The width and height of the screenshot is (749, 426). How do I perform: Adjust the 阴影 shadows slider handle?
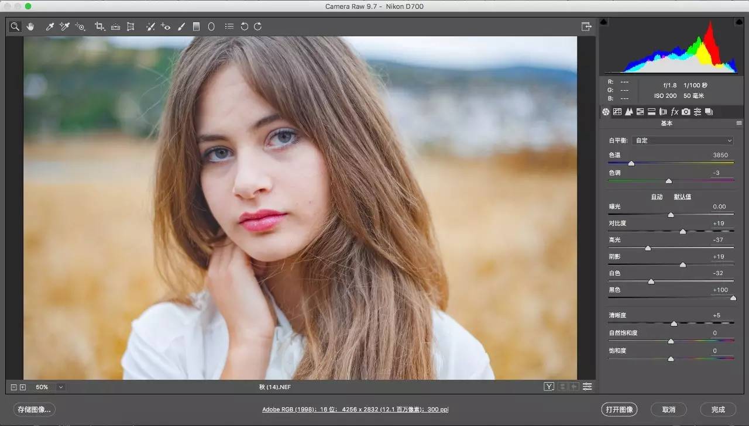(x=683, y=265)
